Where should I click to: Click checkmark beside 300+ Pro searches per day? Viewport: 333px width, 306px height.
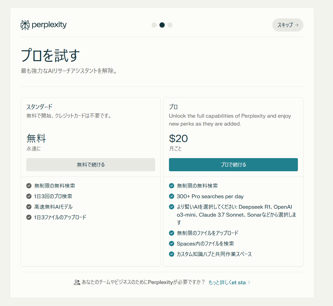[x=172, y=196]
